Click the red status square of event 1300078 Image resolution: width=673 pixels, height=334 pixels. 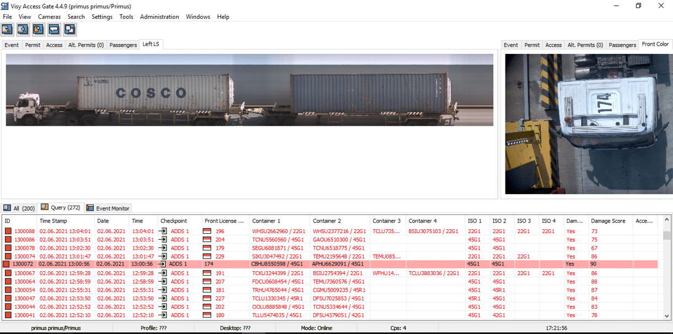pyautogui.click(x=8, y=248)
